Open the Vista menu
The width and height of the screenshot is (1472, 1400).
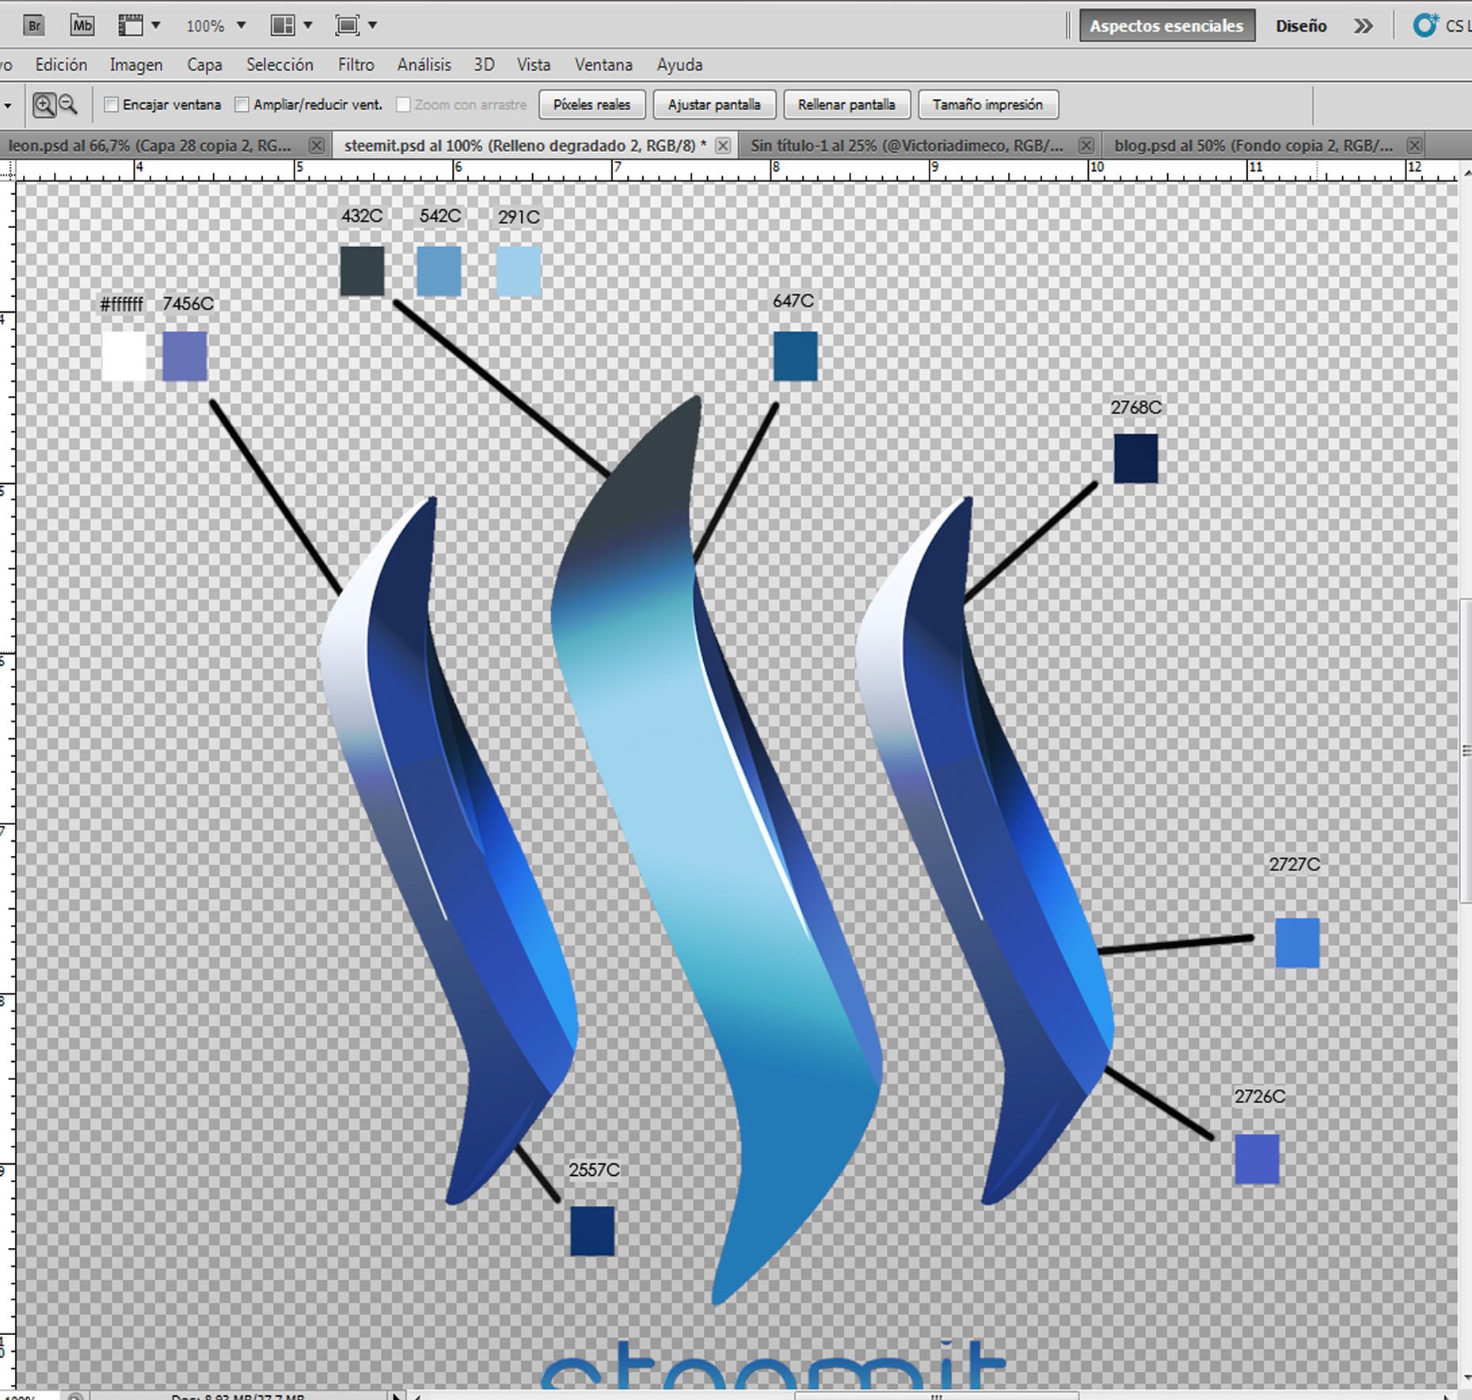[x=534, y=65]
